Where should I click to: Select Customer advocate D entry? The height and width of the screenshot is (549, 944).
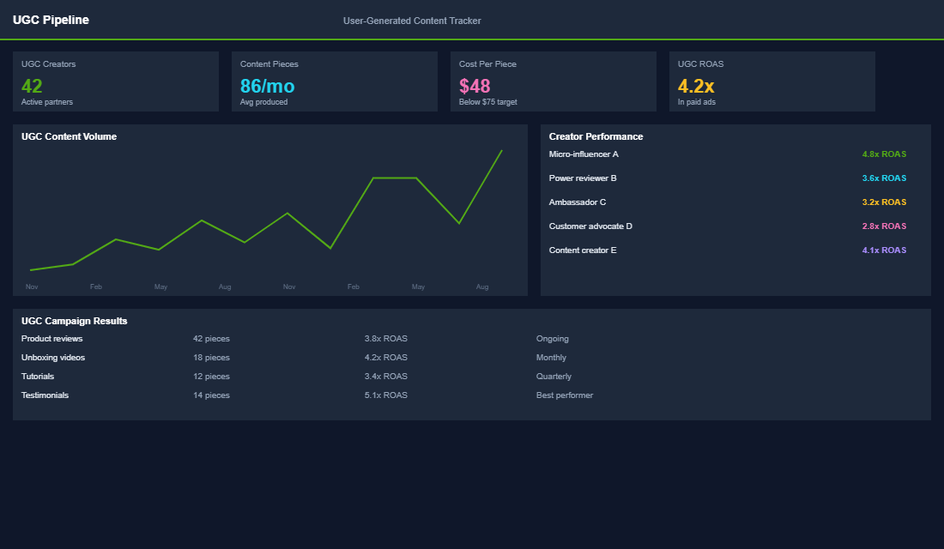(588, 226)
